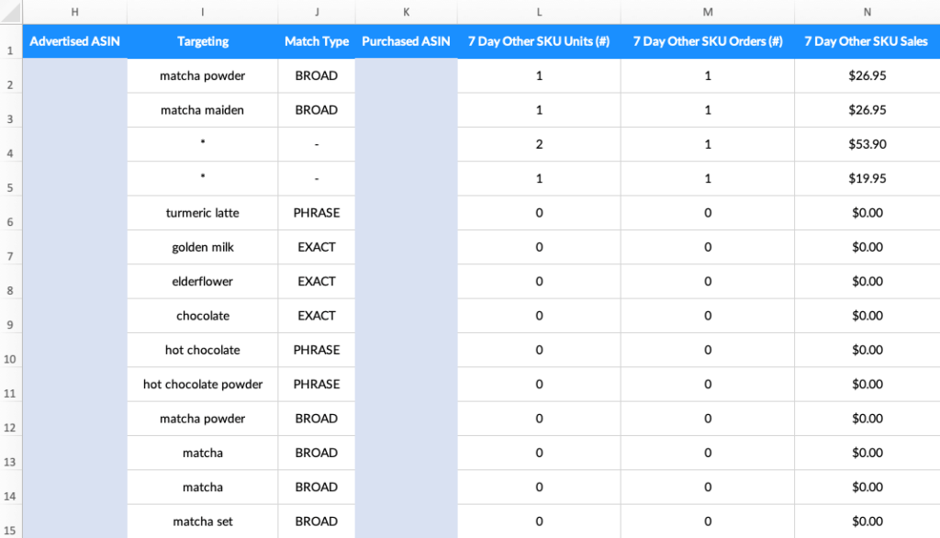Click the $53.90 sales cell
940x538 pixels.
tap(867, 144)
